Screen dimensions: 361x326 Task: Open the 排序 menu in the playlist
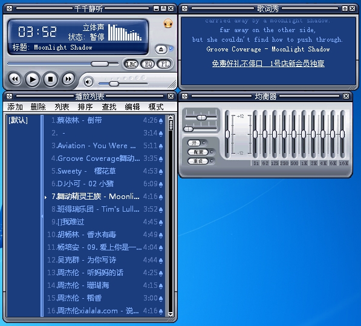85,107
